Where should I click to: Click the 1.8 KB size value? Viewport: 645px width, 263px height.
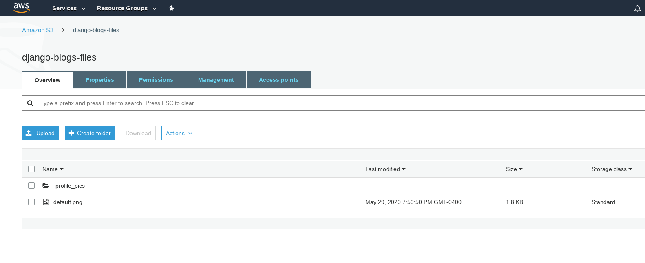pyautogui.click(x=515, y=202)
